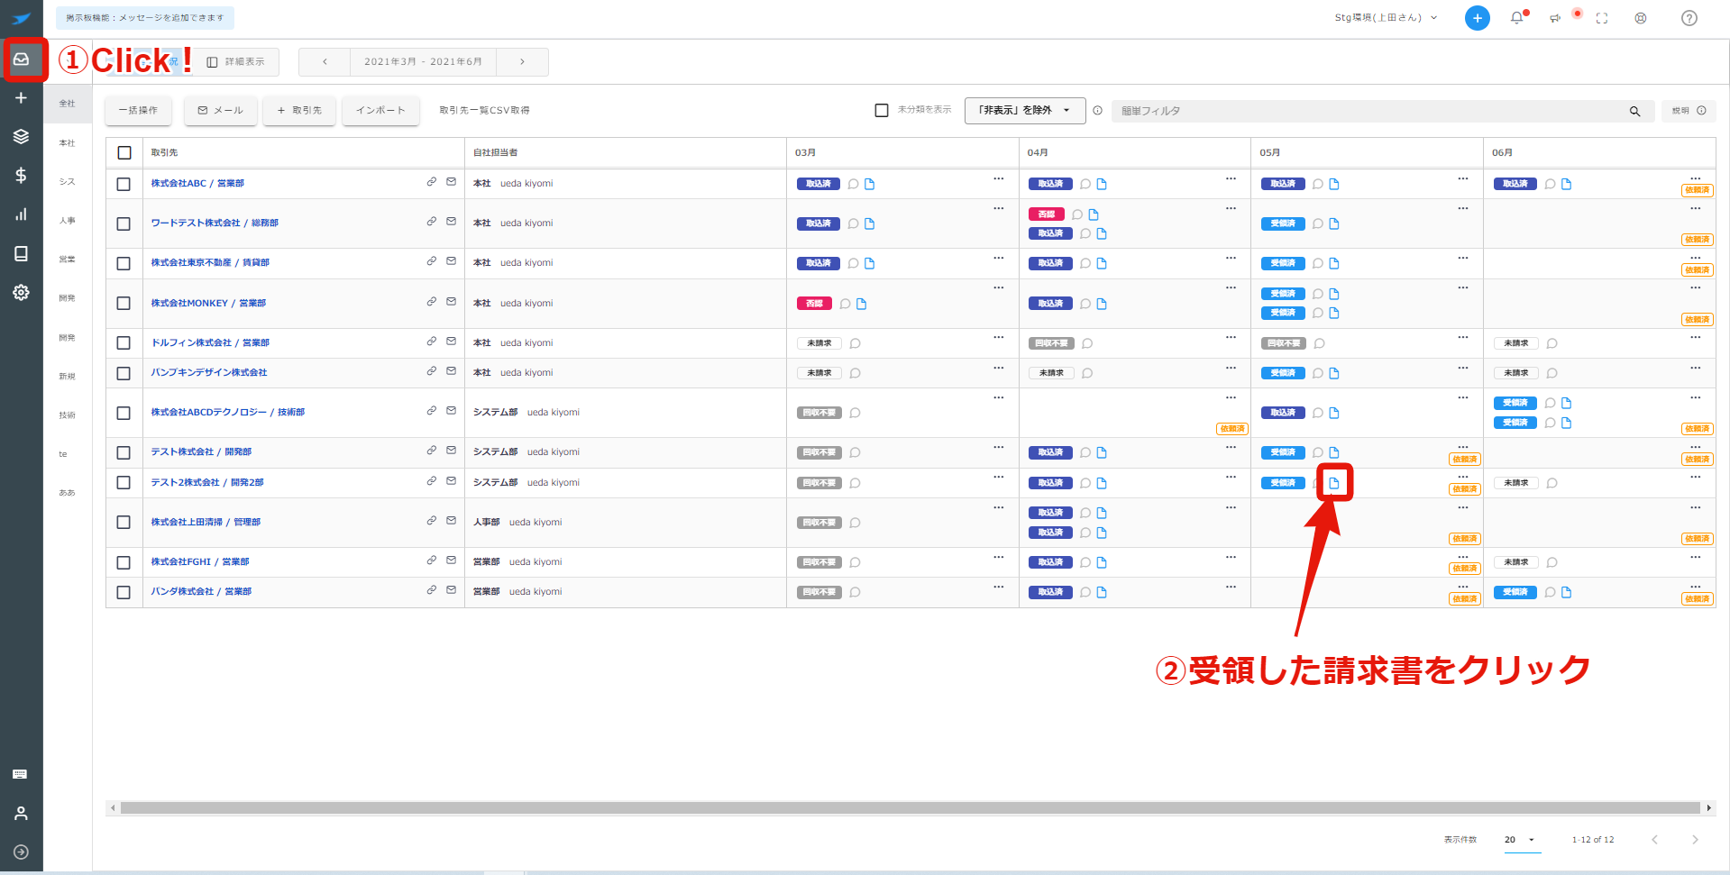Viewport: 1730px width, 875px height.
Task: Open the dollar sign payments icon
Action: coord(21,176)
